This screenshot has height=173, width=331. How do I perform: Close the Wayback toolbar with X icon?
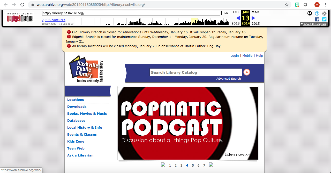[324, 13]
